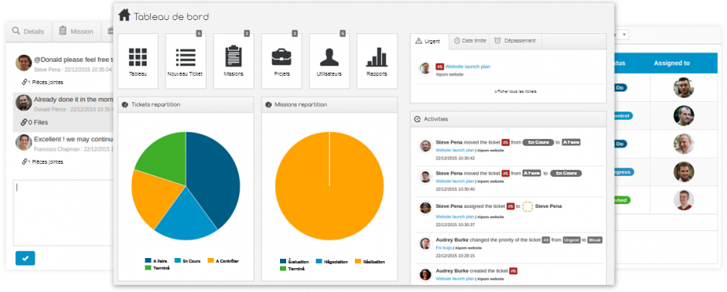727x292 pixels.
Task: Click the paperclip icon next to 0 Files
Action: (x=24, y=122)
